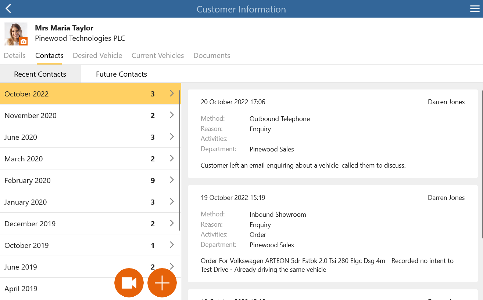Open the 19 October 2022 showroom contact card
The image size is (483, 300).
[x=333, y=234]
